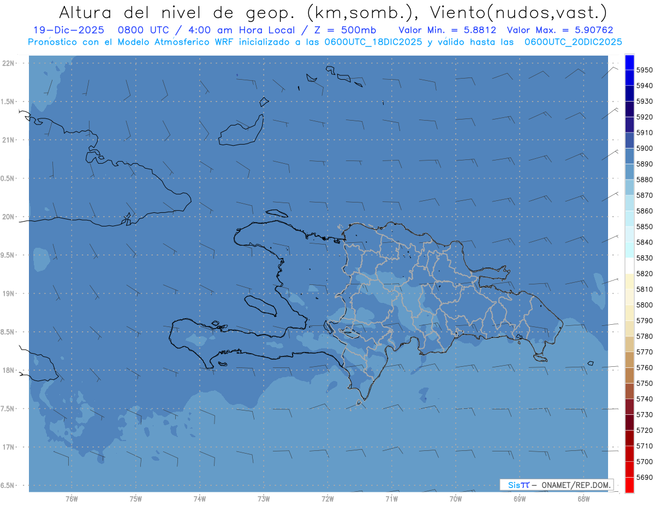Click the 5760 color scale label
This screenshot has width=655, height=506.
tap(644, 368)
